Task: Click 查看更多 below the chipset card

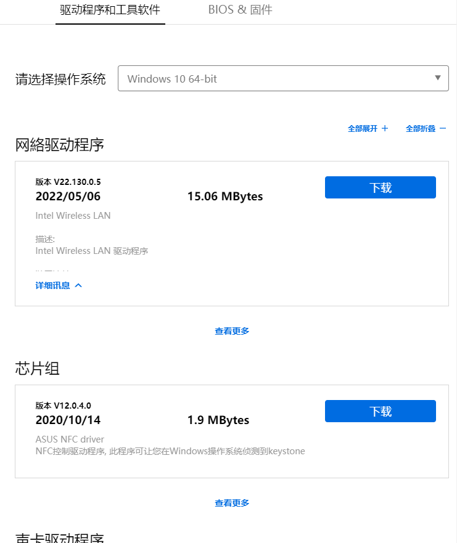Action: (x=232, y=503)
